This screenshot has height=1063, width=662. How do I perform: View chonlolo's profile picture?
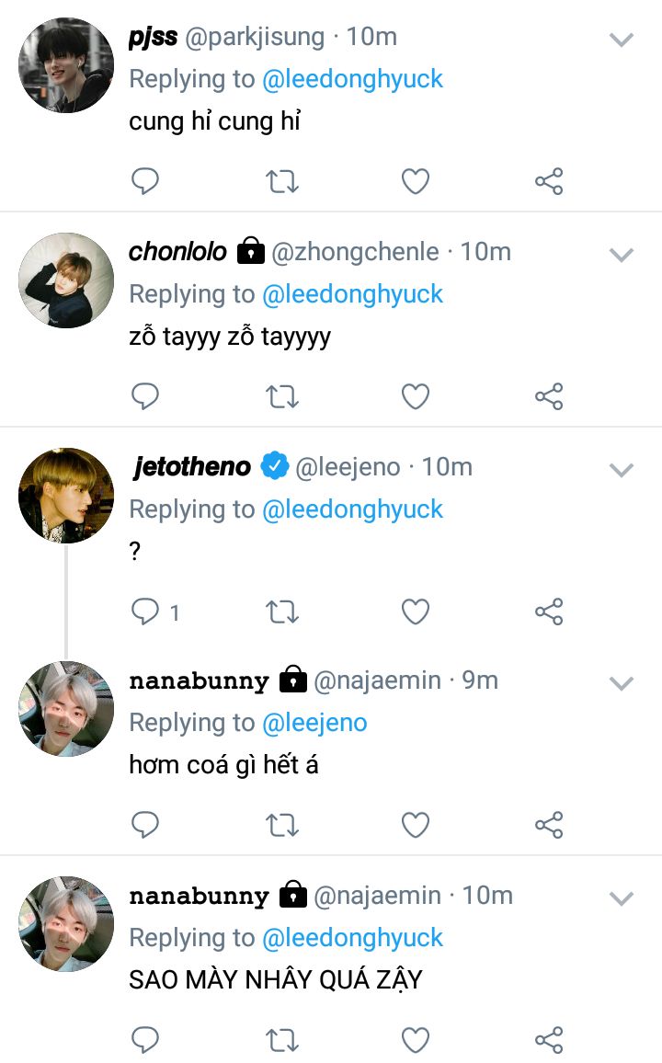click(x=65, y=280)
